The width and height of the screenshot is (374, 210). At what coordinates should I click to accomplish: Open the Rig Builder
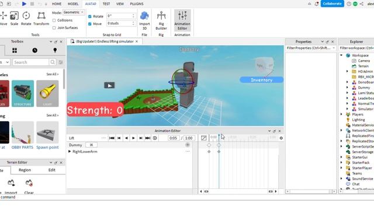pos(161,20)
